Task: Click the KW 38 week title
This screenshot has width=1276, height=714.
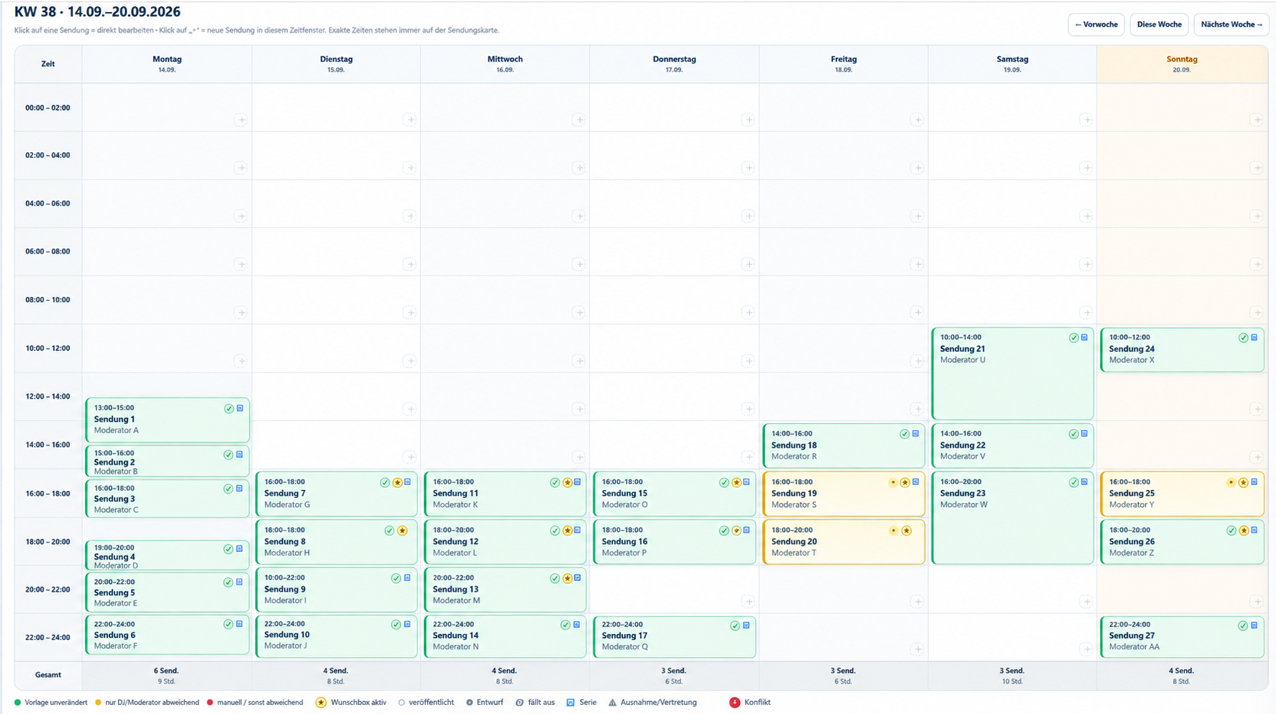Action: click(97, 11)
